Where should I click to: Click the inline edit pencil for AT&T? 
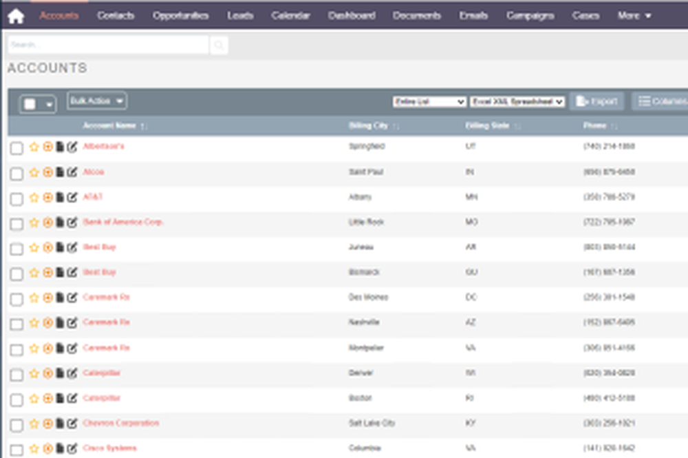(71, 198)
